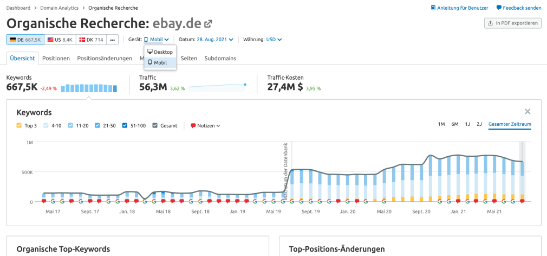Click the last red note marker at chart end

click(x=522, y=201)
